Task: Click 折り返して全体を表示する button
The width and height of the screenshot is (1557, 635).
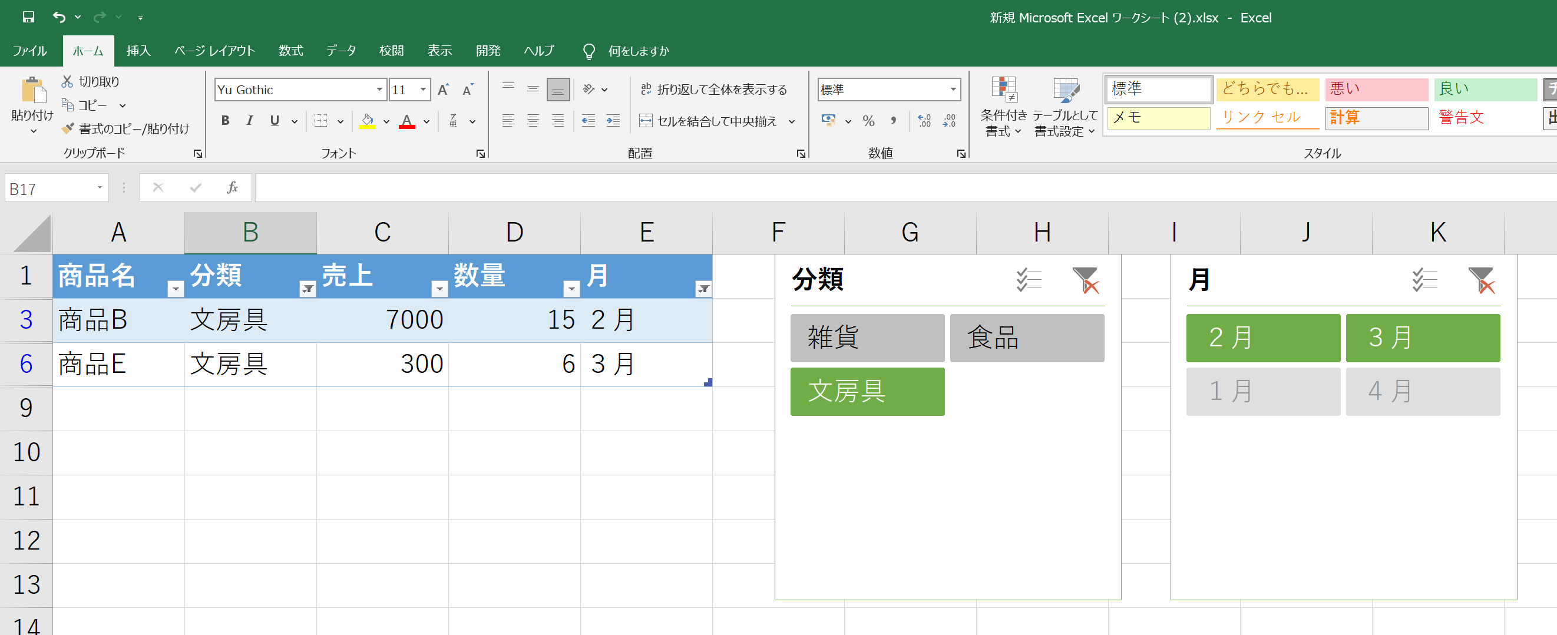Action: tap(714, 90)
